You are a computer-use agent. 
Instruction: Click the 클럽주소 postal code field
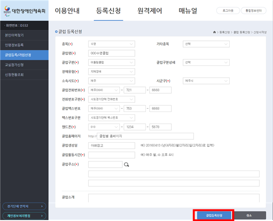[x=105, y=164]
